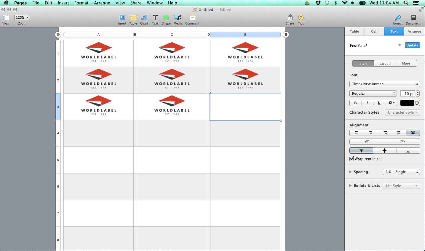The image size is (425, 251).
Task: Expand Bullets & Lists section
Action: 350,185
